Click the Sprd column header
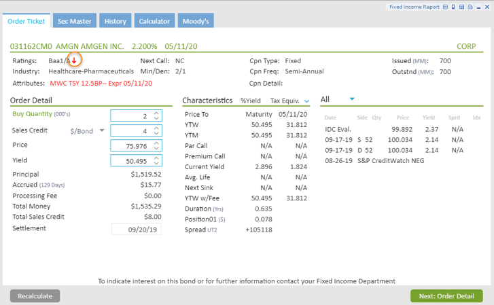The width and height of the screenshot is (494, 305). coord(454,118)
